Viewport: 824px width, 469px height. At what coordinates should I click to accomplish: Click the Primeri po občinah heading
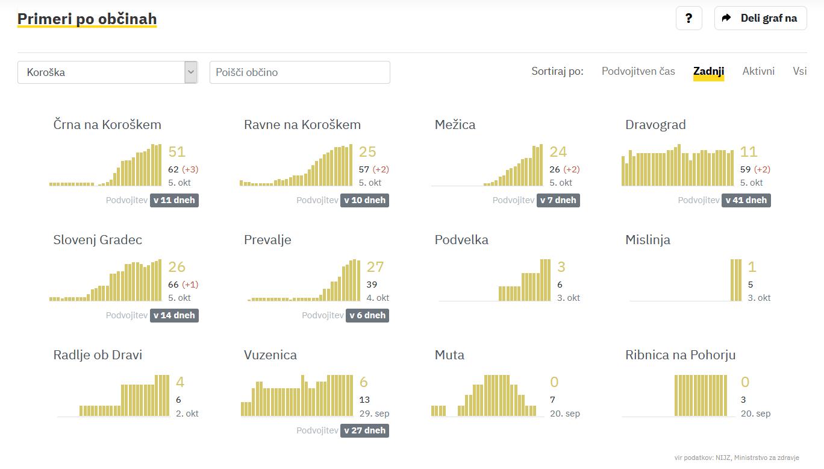[87, 19]
